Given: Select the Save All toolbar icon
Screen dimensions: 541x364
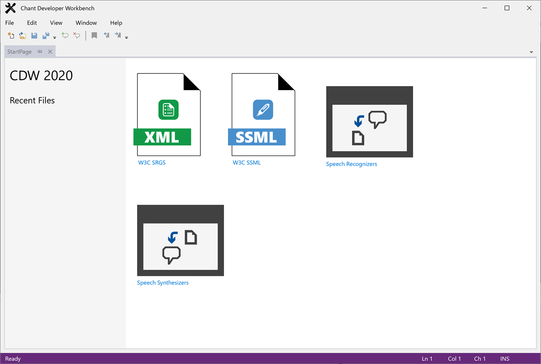Looking at the screenshot, I should [46, 35].
